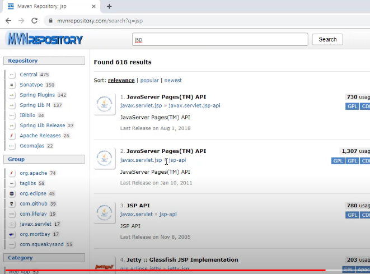Filter by com.liferay group link
This screenshot has width=370, height=274.
(33, 214)
